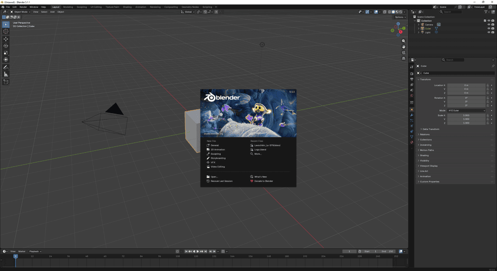Hide the Cube in the outliner
This screenshot has height=271, width=497.
click(489, 28)
